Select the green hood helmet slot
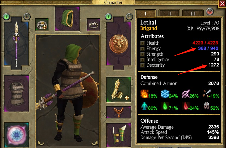Screen dimensions: 226x148 click(x=67, y=18)
